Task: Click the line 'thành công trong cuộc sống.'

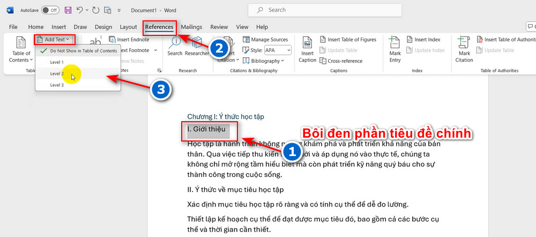Action: click(x=235, y=174)
